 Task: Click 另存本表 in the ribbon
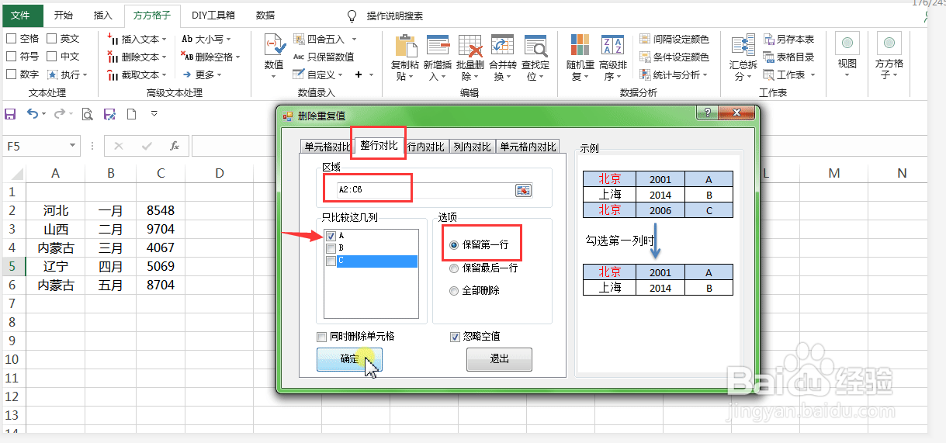(788, 39)
